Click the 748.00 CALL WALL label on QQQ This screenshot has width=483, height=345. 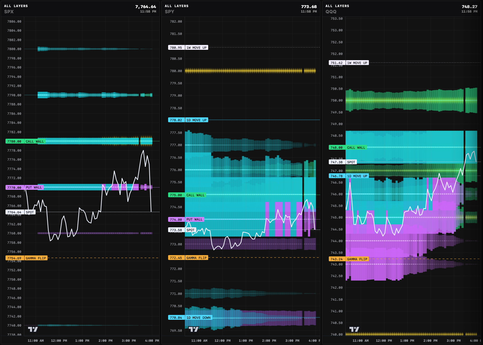pos(348,147)
